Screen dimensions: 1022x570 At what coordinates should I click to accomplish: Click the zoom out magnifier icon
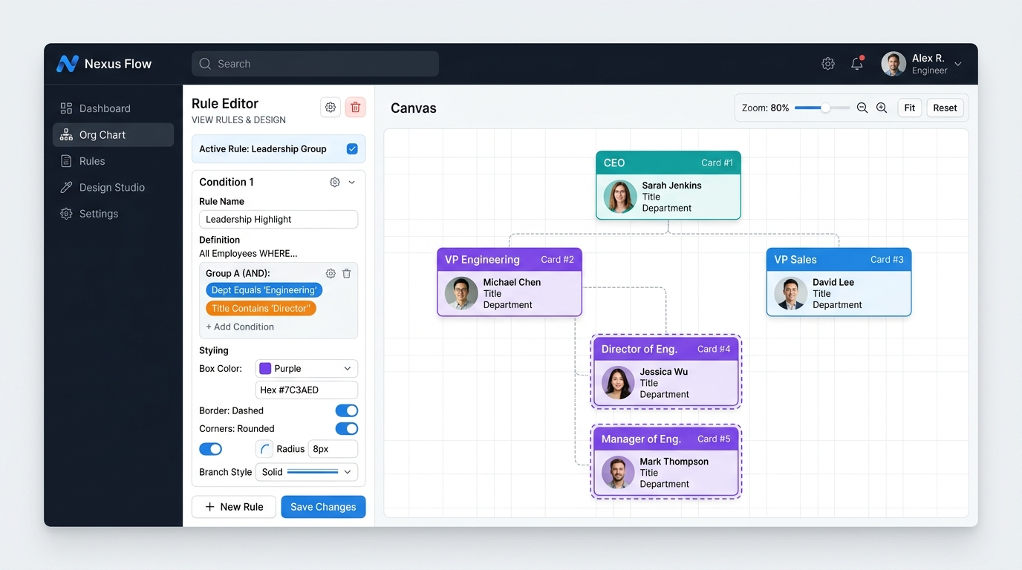[x=862, y=108]
